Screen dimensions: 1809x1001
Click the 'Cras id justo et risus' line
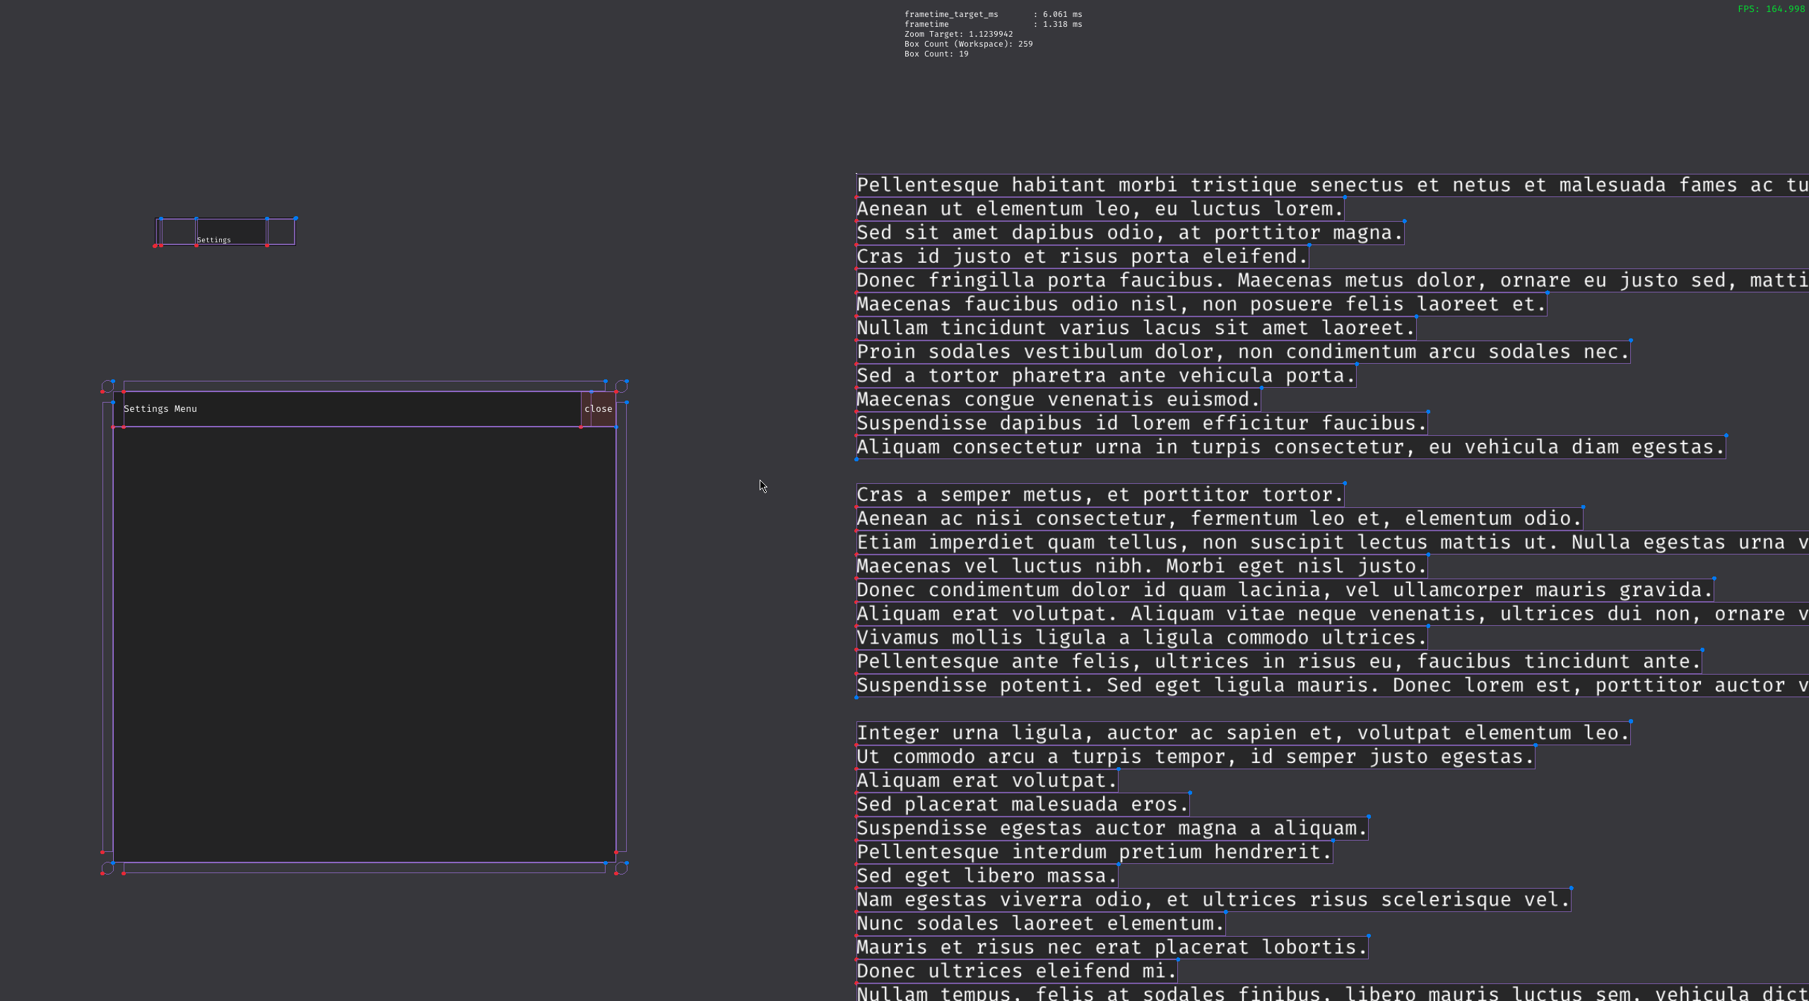tap(1082, 256)
